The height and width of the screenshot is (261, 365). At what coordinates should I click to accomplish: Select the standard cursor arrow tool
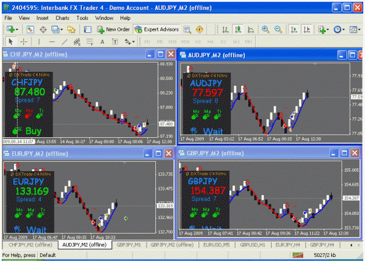11,42
